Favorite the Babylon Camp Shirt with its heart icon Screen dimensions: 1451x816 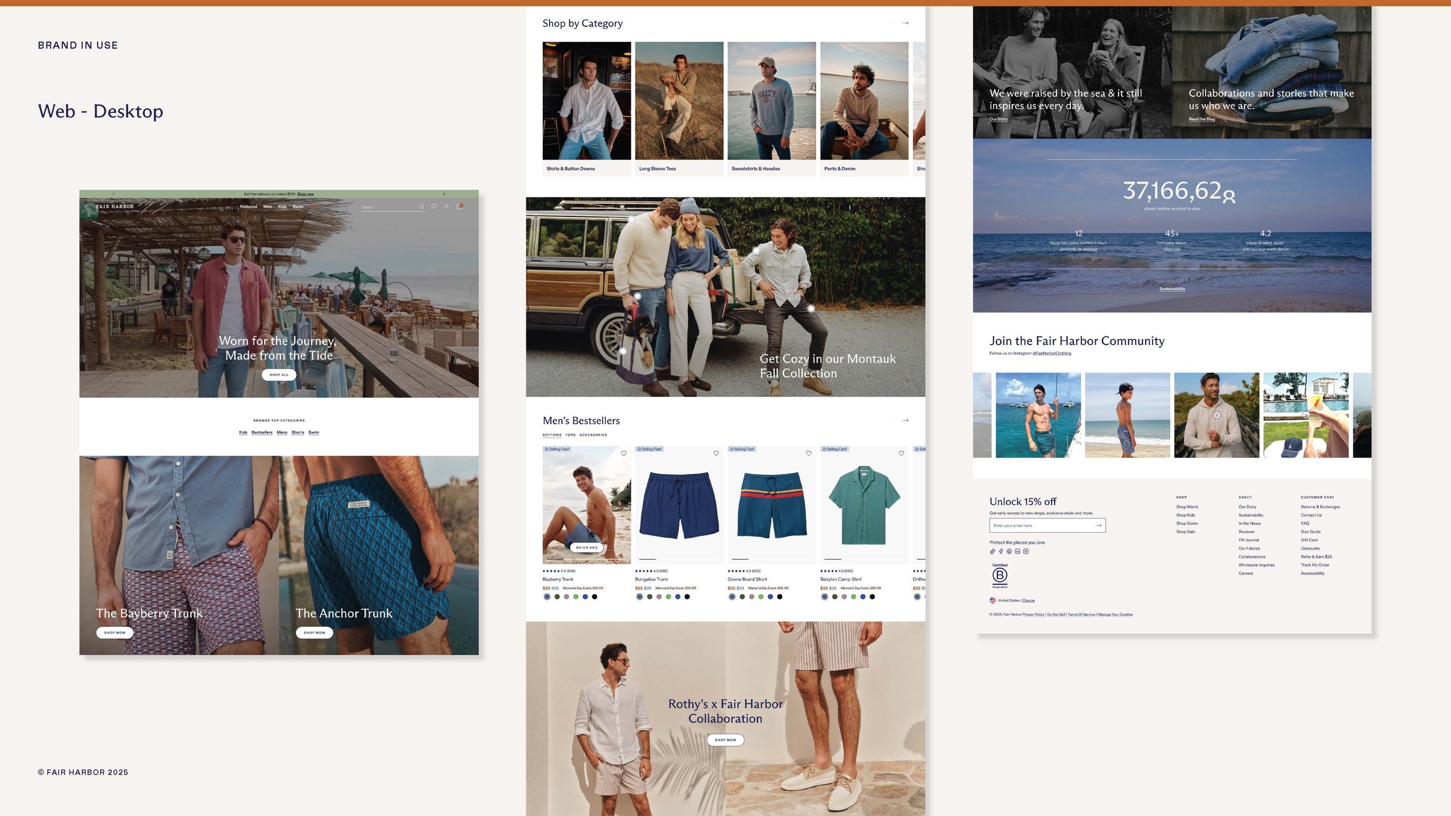click(901, 453)
